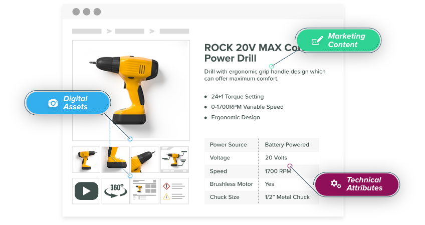Play the product video thumbnail
This screenshot has width=425, height=225.
click(x=86, y=191)
